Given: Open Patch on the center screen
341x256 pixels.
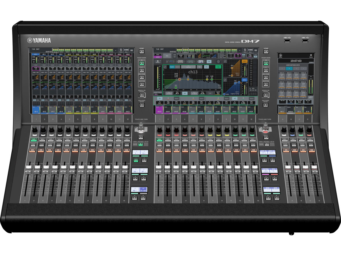Looking at the screenshot, I should [x=245, y=50].
